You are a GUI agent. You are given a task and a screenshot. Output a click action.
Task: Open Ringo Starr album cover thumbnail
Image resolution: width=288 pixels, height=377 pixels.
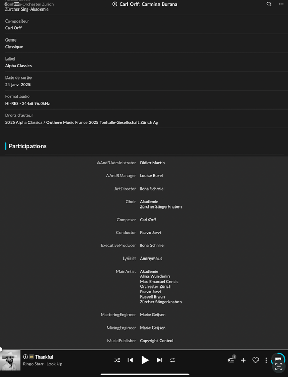10,360
